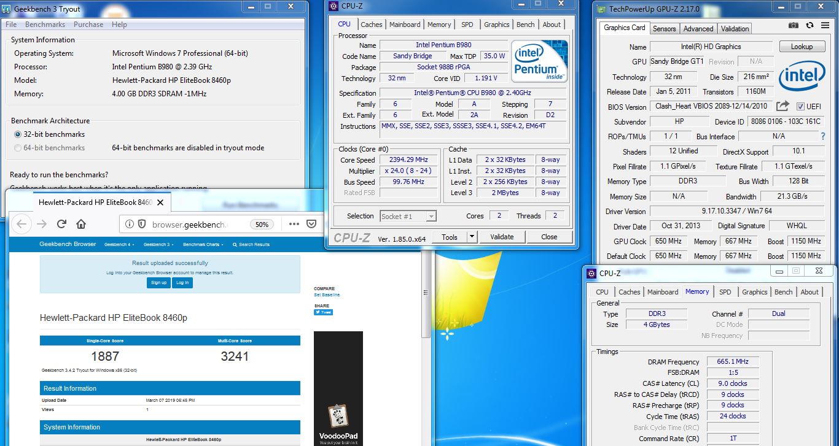This screenshot has width=839, height=446.
Task: Click the Bus Interface question mark in GPU-Z
Action: 824,136
